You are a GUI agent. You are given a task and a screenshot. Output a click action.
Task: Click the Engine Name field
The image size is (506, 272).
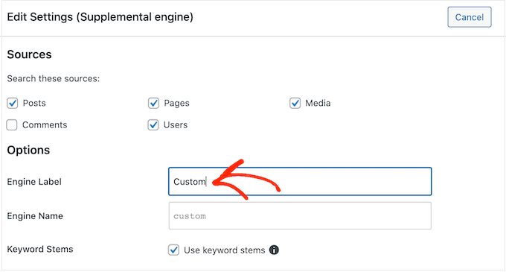point(300,216)
